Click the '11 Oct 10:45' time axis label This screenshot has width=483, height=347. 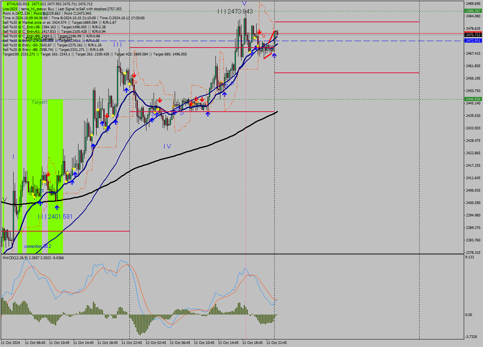coord(59,343)
